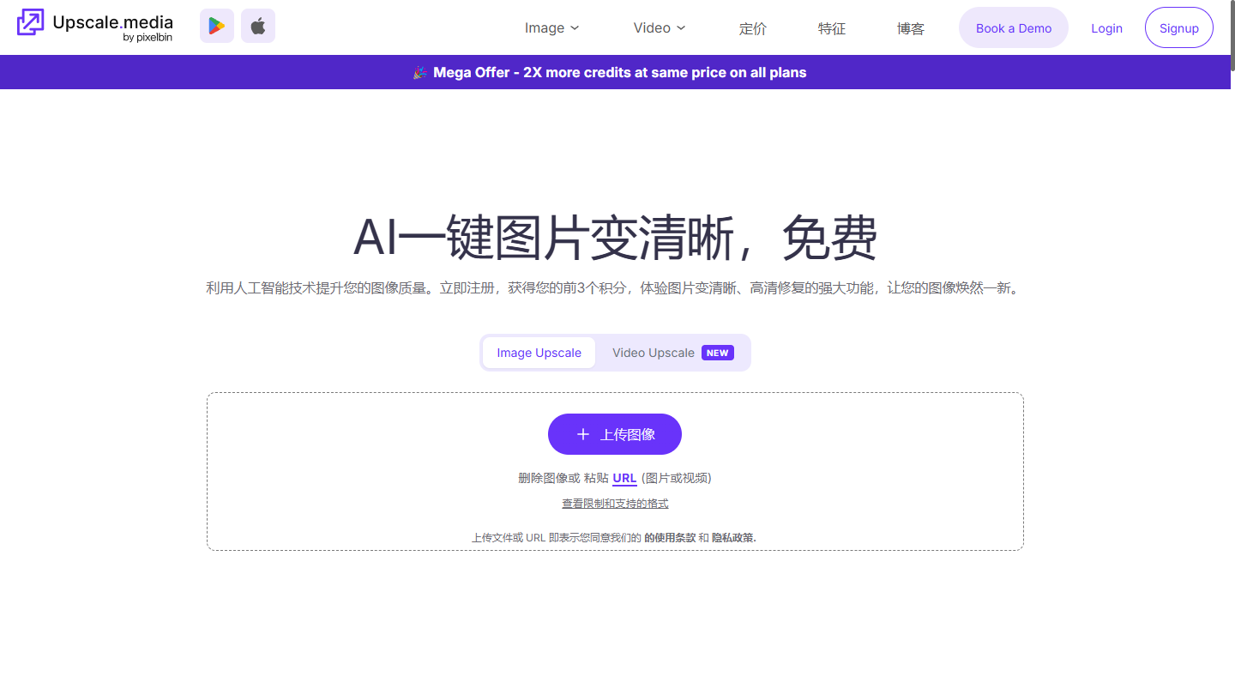Click the AI一键图片变清晰，免费 heading
The height and width of the screenshot is (695, 1235).
(x=615, y=238)
